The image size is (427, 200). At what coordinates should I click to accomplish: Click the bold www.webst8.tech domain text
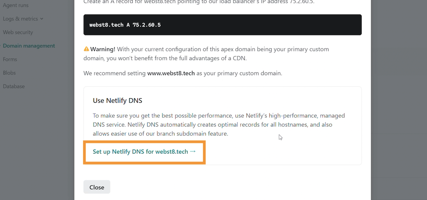click(x=171, y=73)
